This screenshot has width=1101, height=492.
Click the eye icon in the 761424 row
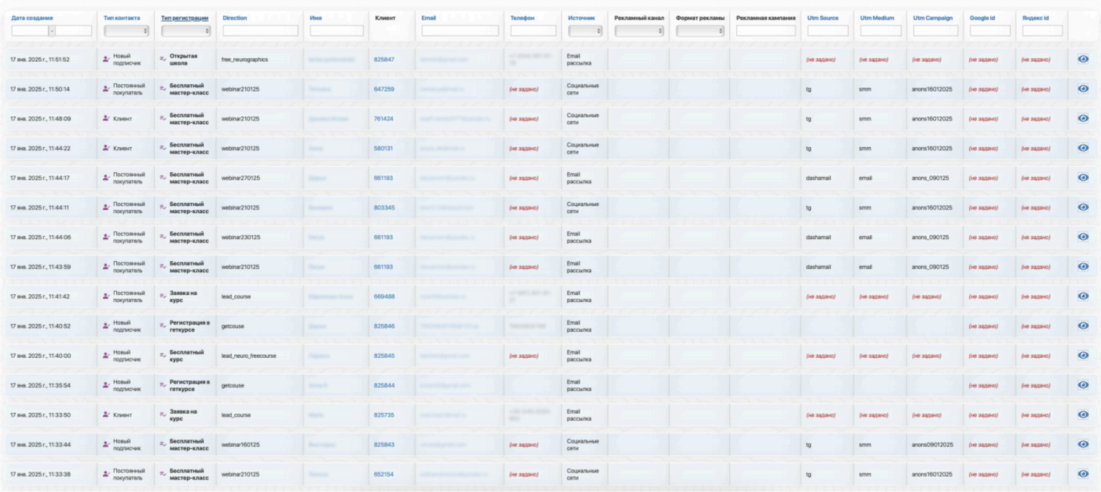(1083, 118)
